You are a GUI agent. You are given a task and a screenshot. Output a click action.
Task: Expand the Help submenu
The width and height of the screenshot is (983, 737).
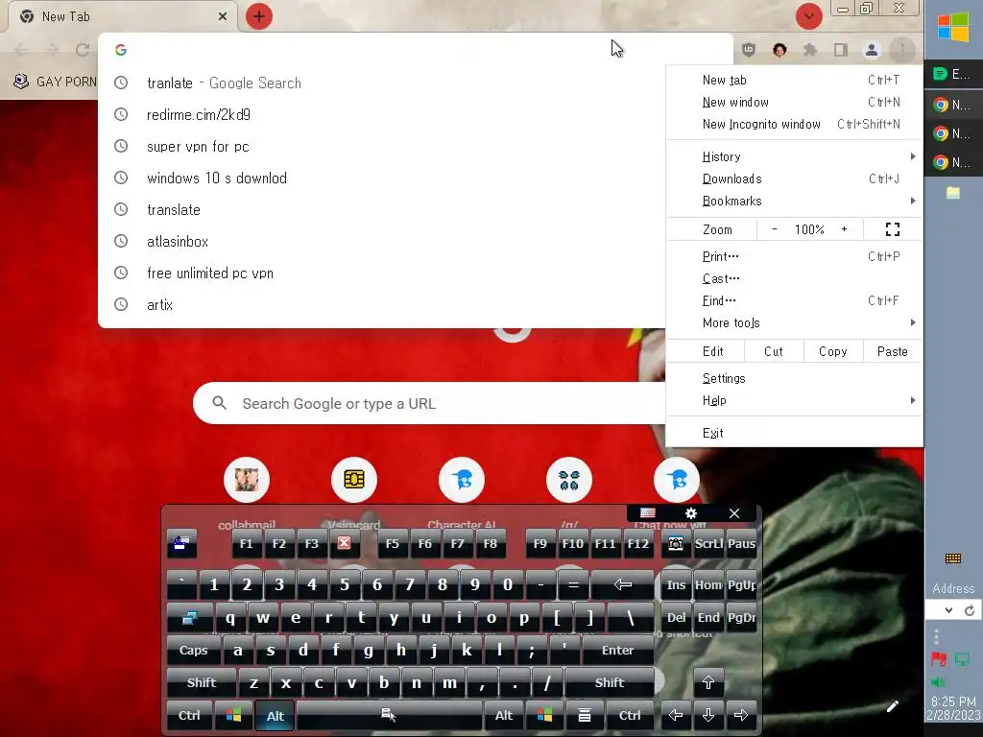point(794,400)
